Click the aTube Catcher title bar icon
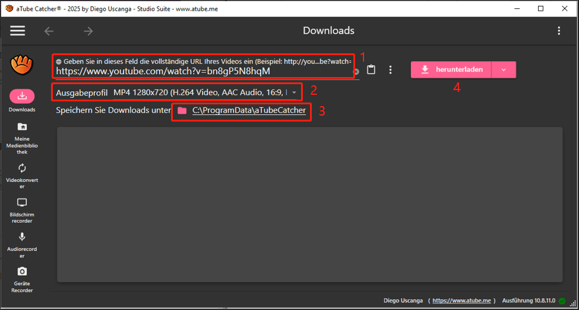Screen dimensions: 579x310 (x=10, y=8)
